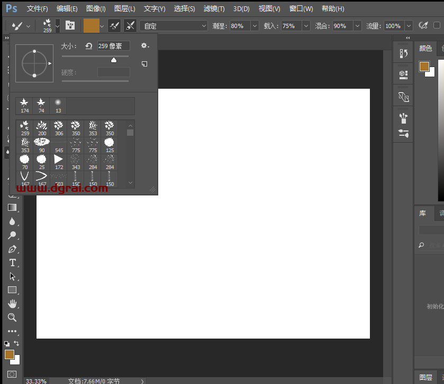This screenshot has width=444, height=384.
Task: Expand the 潮湿 (Wet) percentage dropdown
Action: click(x=255, y=26)
